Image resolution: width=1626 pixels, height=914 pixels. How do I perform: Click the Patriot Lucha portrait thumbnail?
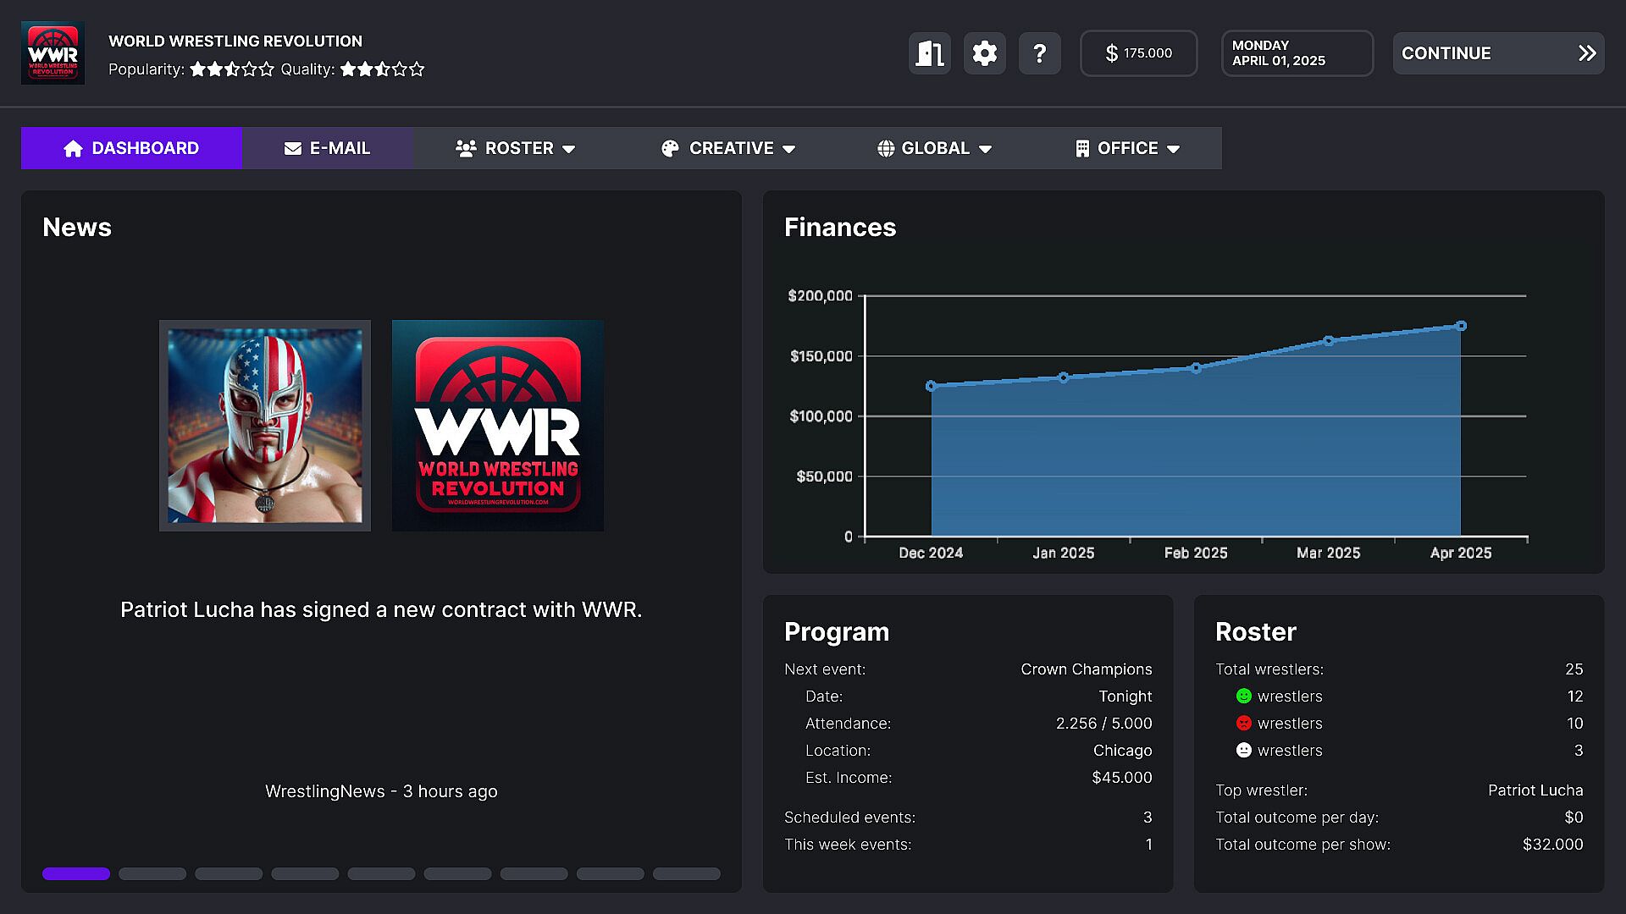coord(265,426)
